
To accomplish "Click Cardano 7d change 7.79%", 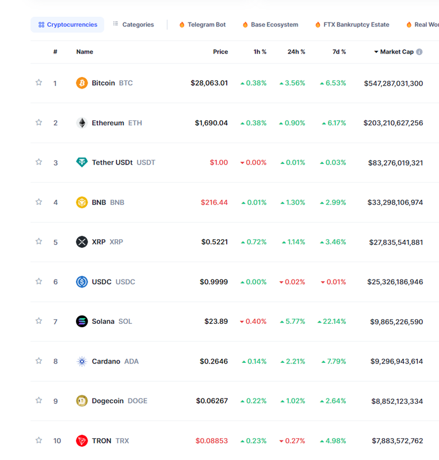I will [334, 362].
